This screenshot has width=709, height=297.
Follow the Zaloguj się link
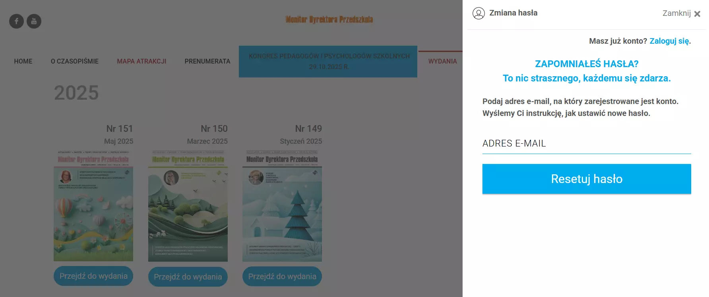coord(669,41)
